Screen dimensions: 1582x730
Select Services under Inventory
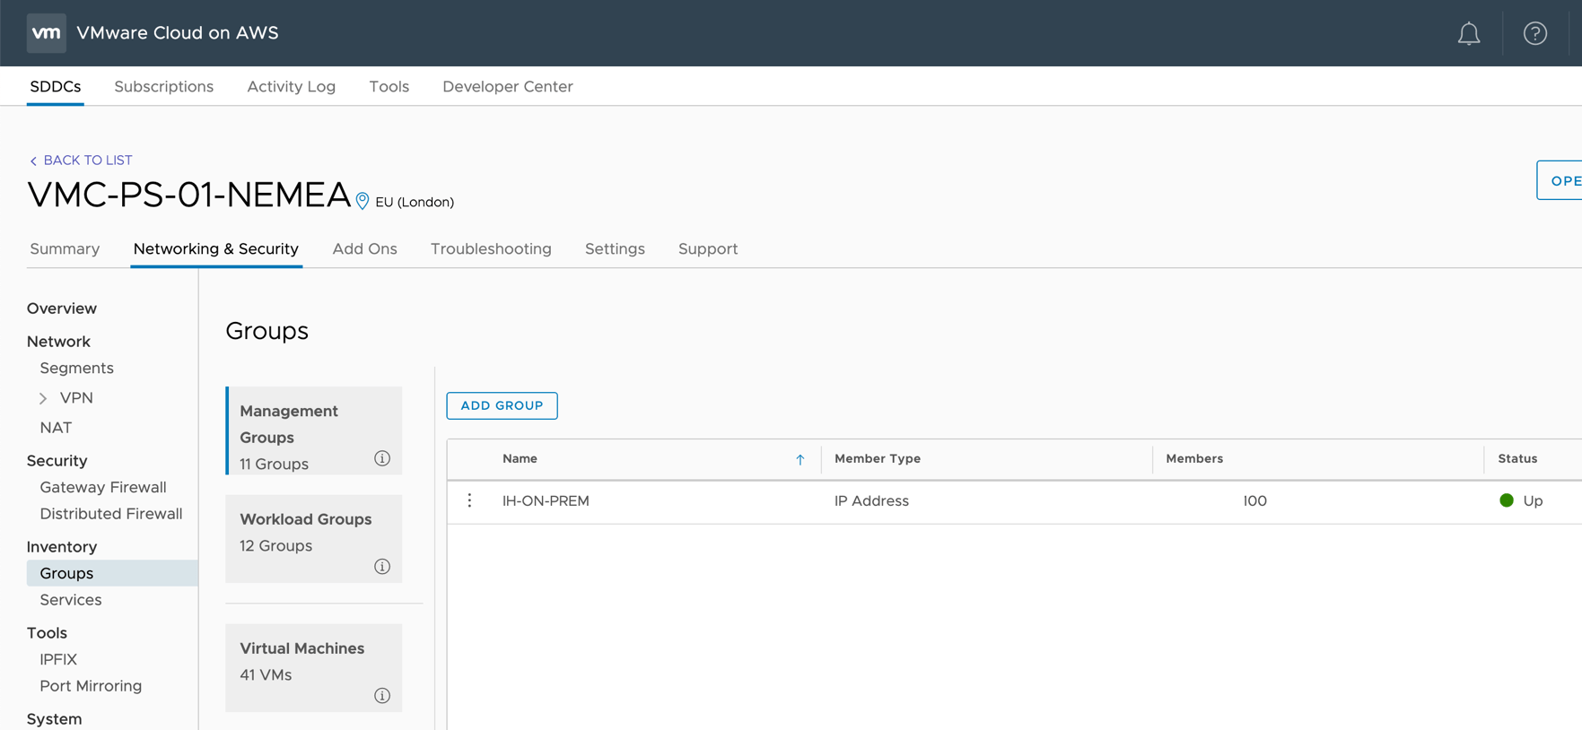pos(71,600)
